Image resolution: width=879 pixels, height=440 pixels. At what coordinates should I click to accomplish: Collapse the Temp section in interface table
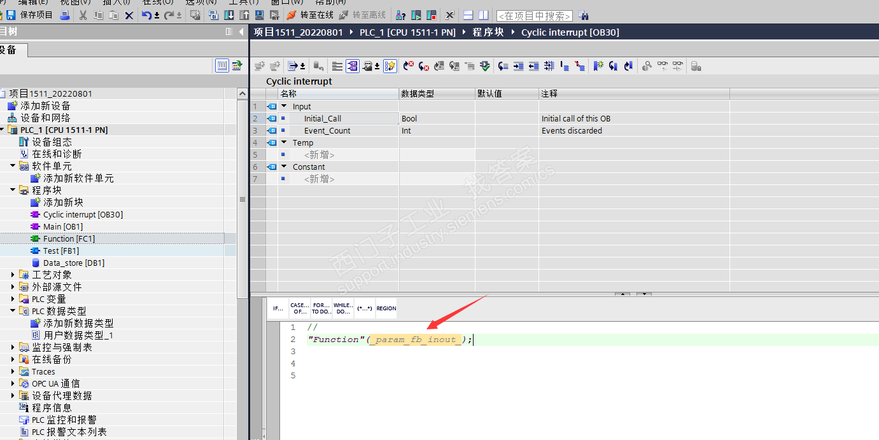coord(284,142)
